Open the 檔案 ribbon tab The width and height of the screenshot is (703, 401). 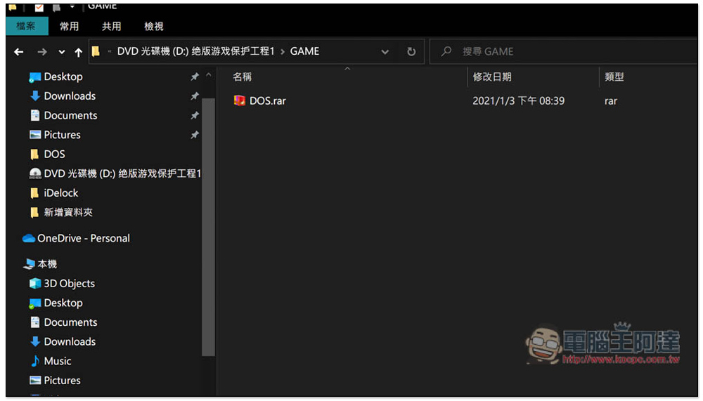pos(27,26)
